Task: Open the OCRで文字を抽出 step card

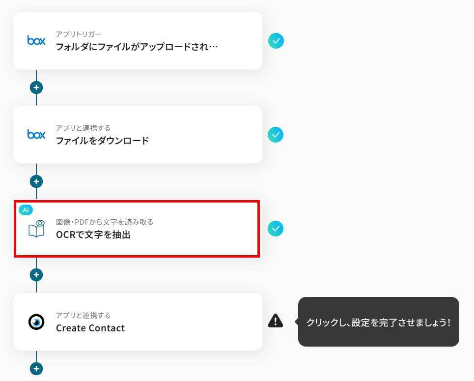Action: point(137,229)
